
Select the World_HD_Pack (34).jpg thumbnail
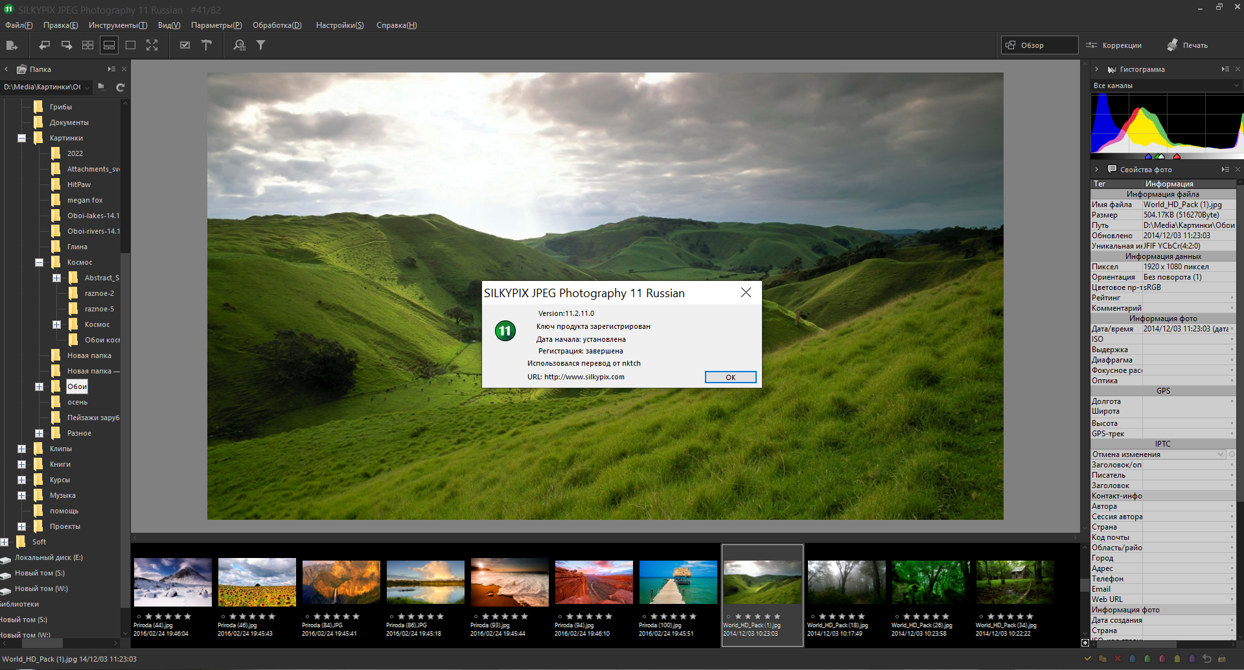click(1015, 583)
